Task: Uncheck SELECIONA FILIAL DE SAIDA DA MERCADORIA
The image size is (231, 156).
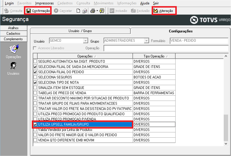Action: pos(35,66)
